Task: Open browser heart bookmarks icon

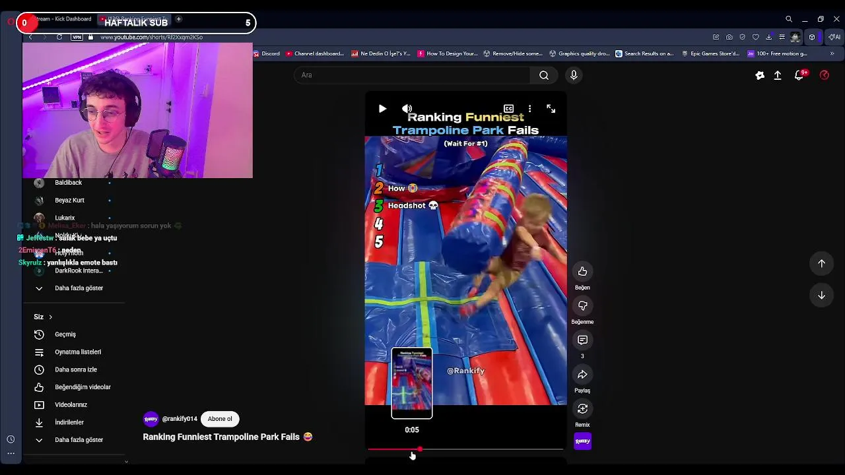Action: click(x=756, y=37)
